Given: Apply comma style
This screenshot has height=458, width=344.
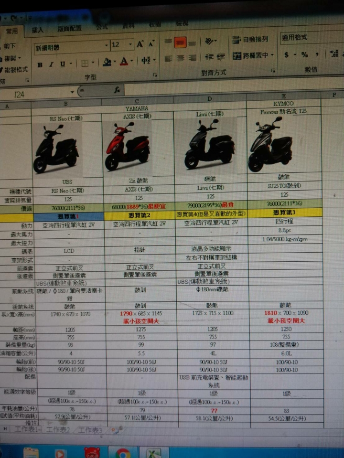Looking at the screenshot, I should [317, 54].
